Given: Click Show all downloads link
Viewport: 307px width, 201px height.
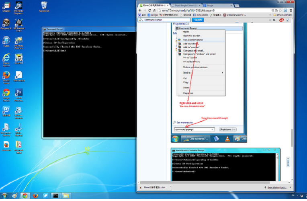Looking at the screenshot, I should [x=276, y=187].
